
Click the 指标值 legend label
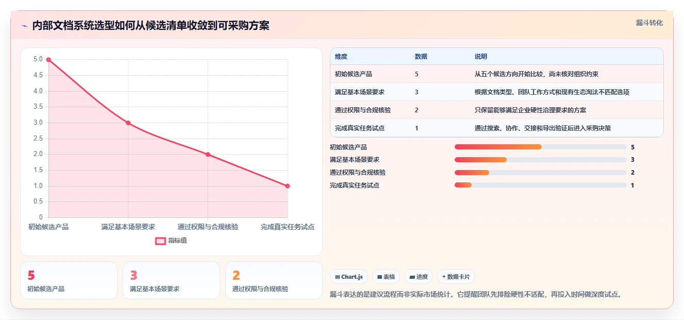177,241
